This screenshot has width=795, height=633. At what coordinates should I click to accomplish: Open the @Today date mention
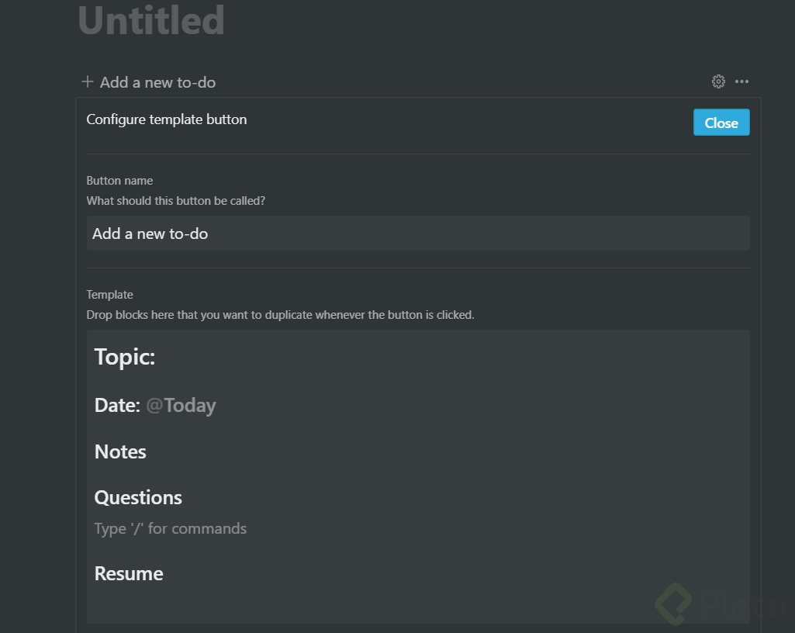pos(181,405)
